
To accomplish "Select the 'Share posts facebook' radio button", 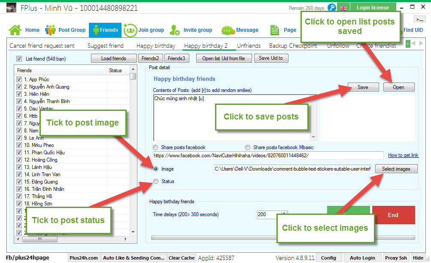I will coord(155,147).
